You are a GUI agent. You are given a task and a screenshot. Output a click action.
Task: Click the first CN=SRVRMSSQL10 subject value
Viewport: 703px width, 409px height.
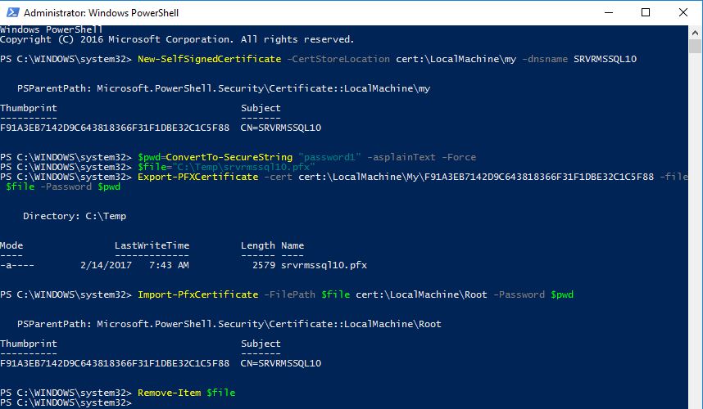(281, 128)
